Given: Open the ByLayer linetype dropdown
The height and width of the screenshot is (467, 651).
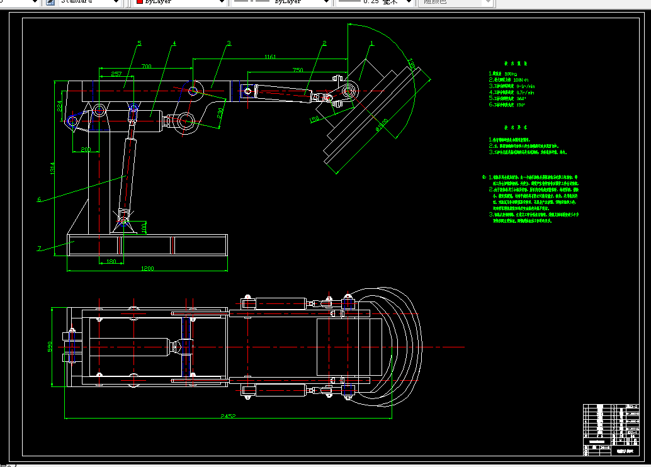Looking at the screenshot, I should coord(325,3).
